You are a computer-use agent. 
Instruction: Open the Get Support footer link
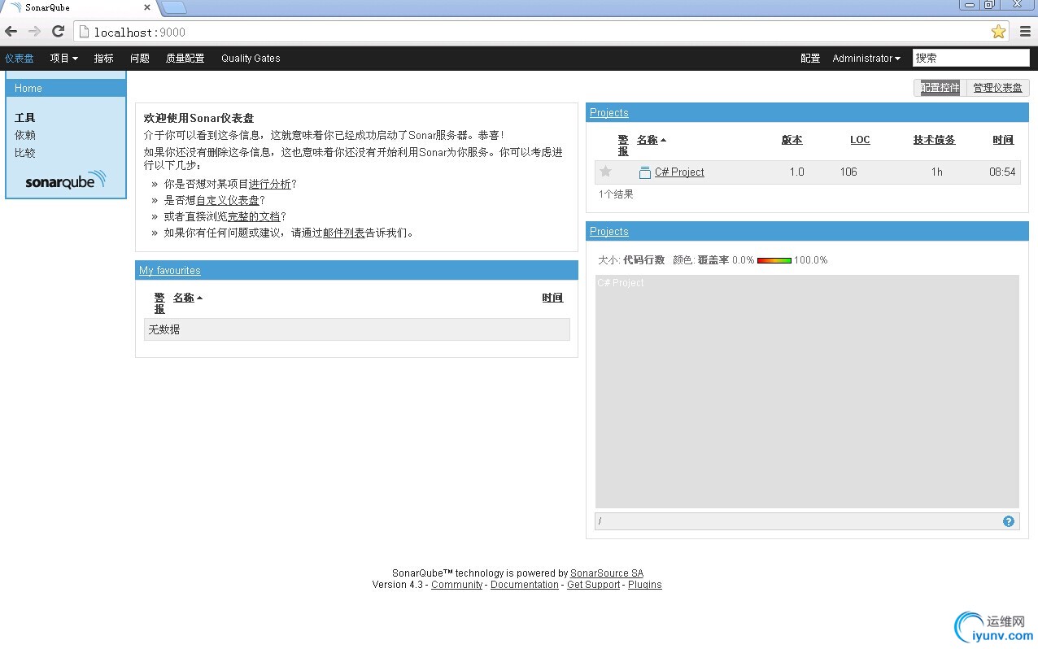[x=593, y=585]
